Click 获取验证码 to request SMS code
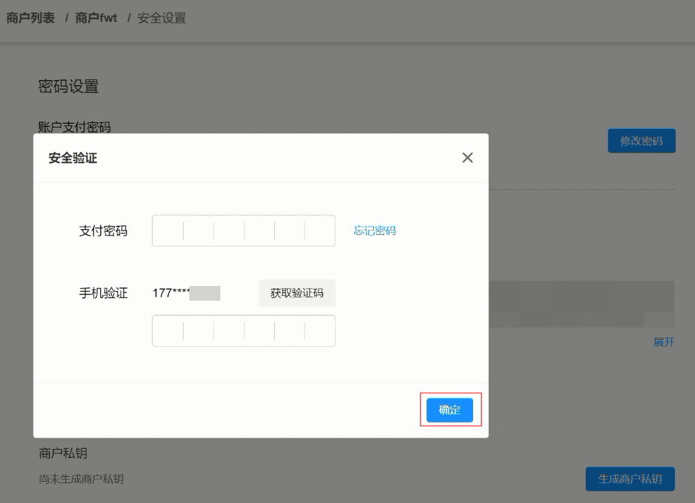Viewport: 695px width, 503px height. pyautogui.click(x=297, y=293)
